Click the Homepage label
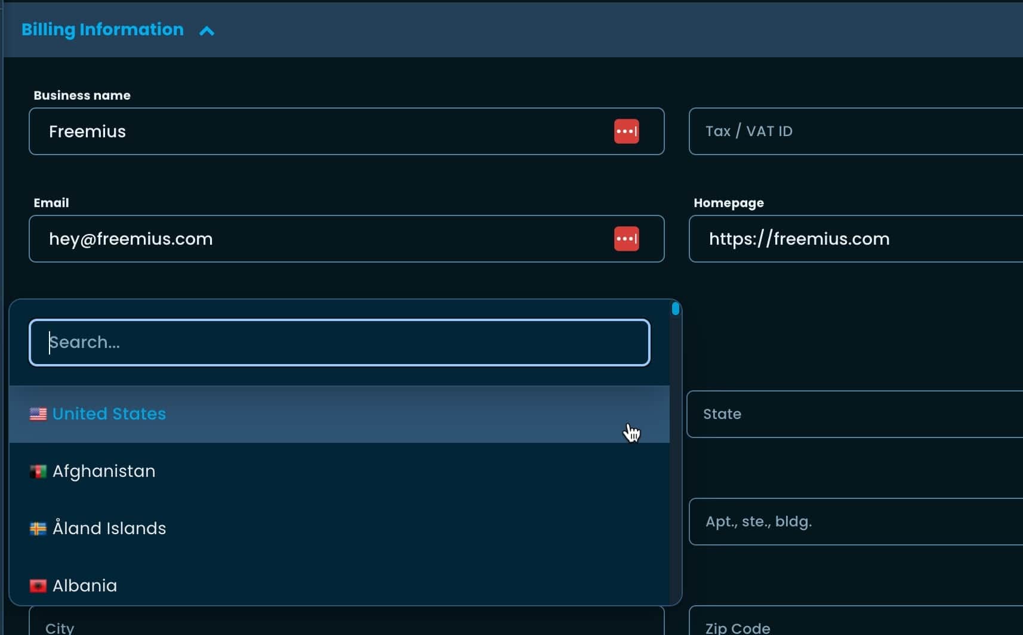 (729, 203)
